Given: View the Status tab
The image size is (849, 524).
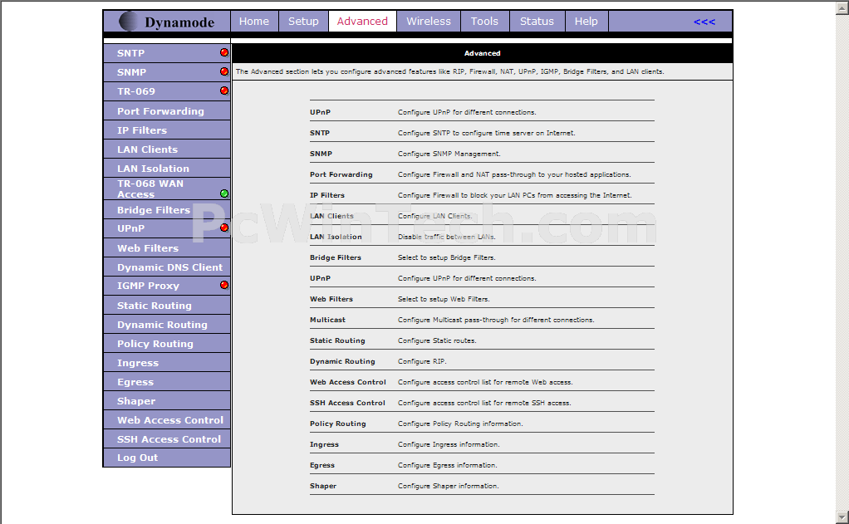Looking at the screenshot, I should [537, 21].
